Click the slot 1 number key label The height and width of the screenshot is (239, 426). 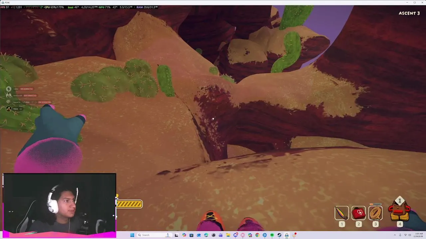tap(341, 224)
